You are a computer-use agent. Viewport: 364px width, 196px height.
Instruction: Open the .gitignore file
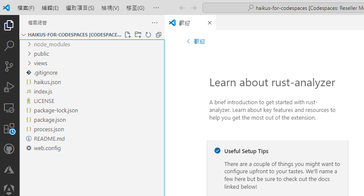click(x=92, y=73)
